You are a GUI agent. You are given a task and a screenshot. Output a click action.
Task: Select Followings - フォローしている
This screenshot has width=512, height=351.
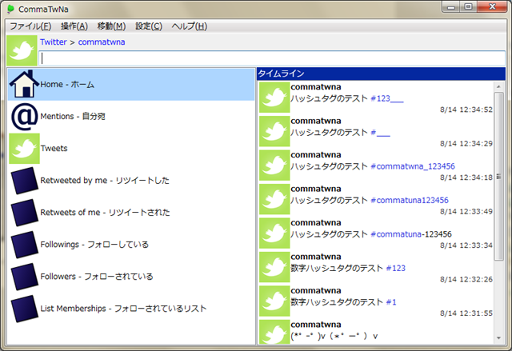pos(131,245)
